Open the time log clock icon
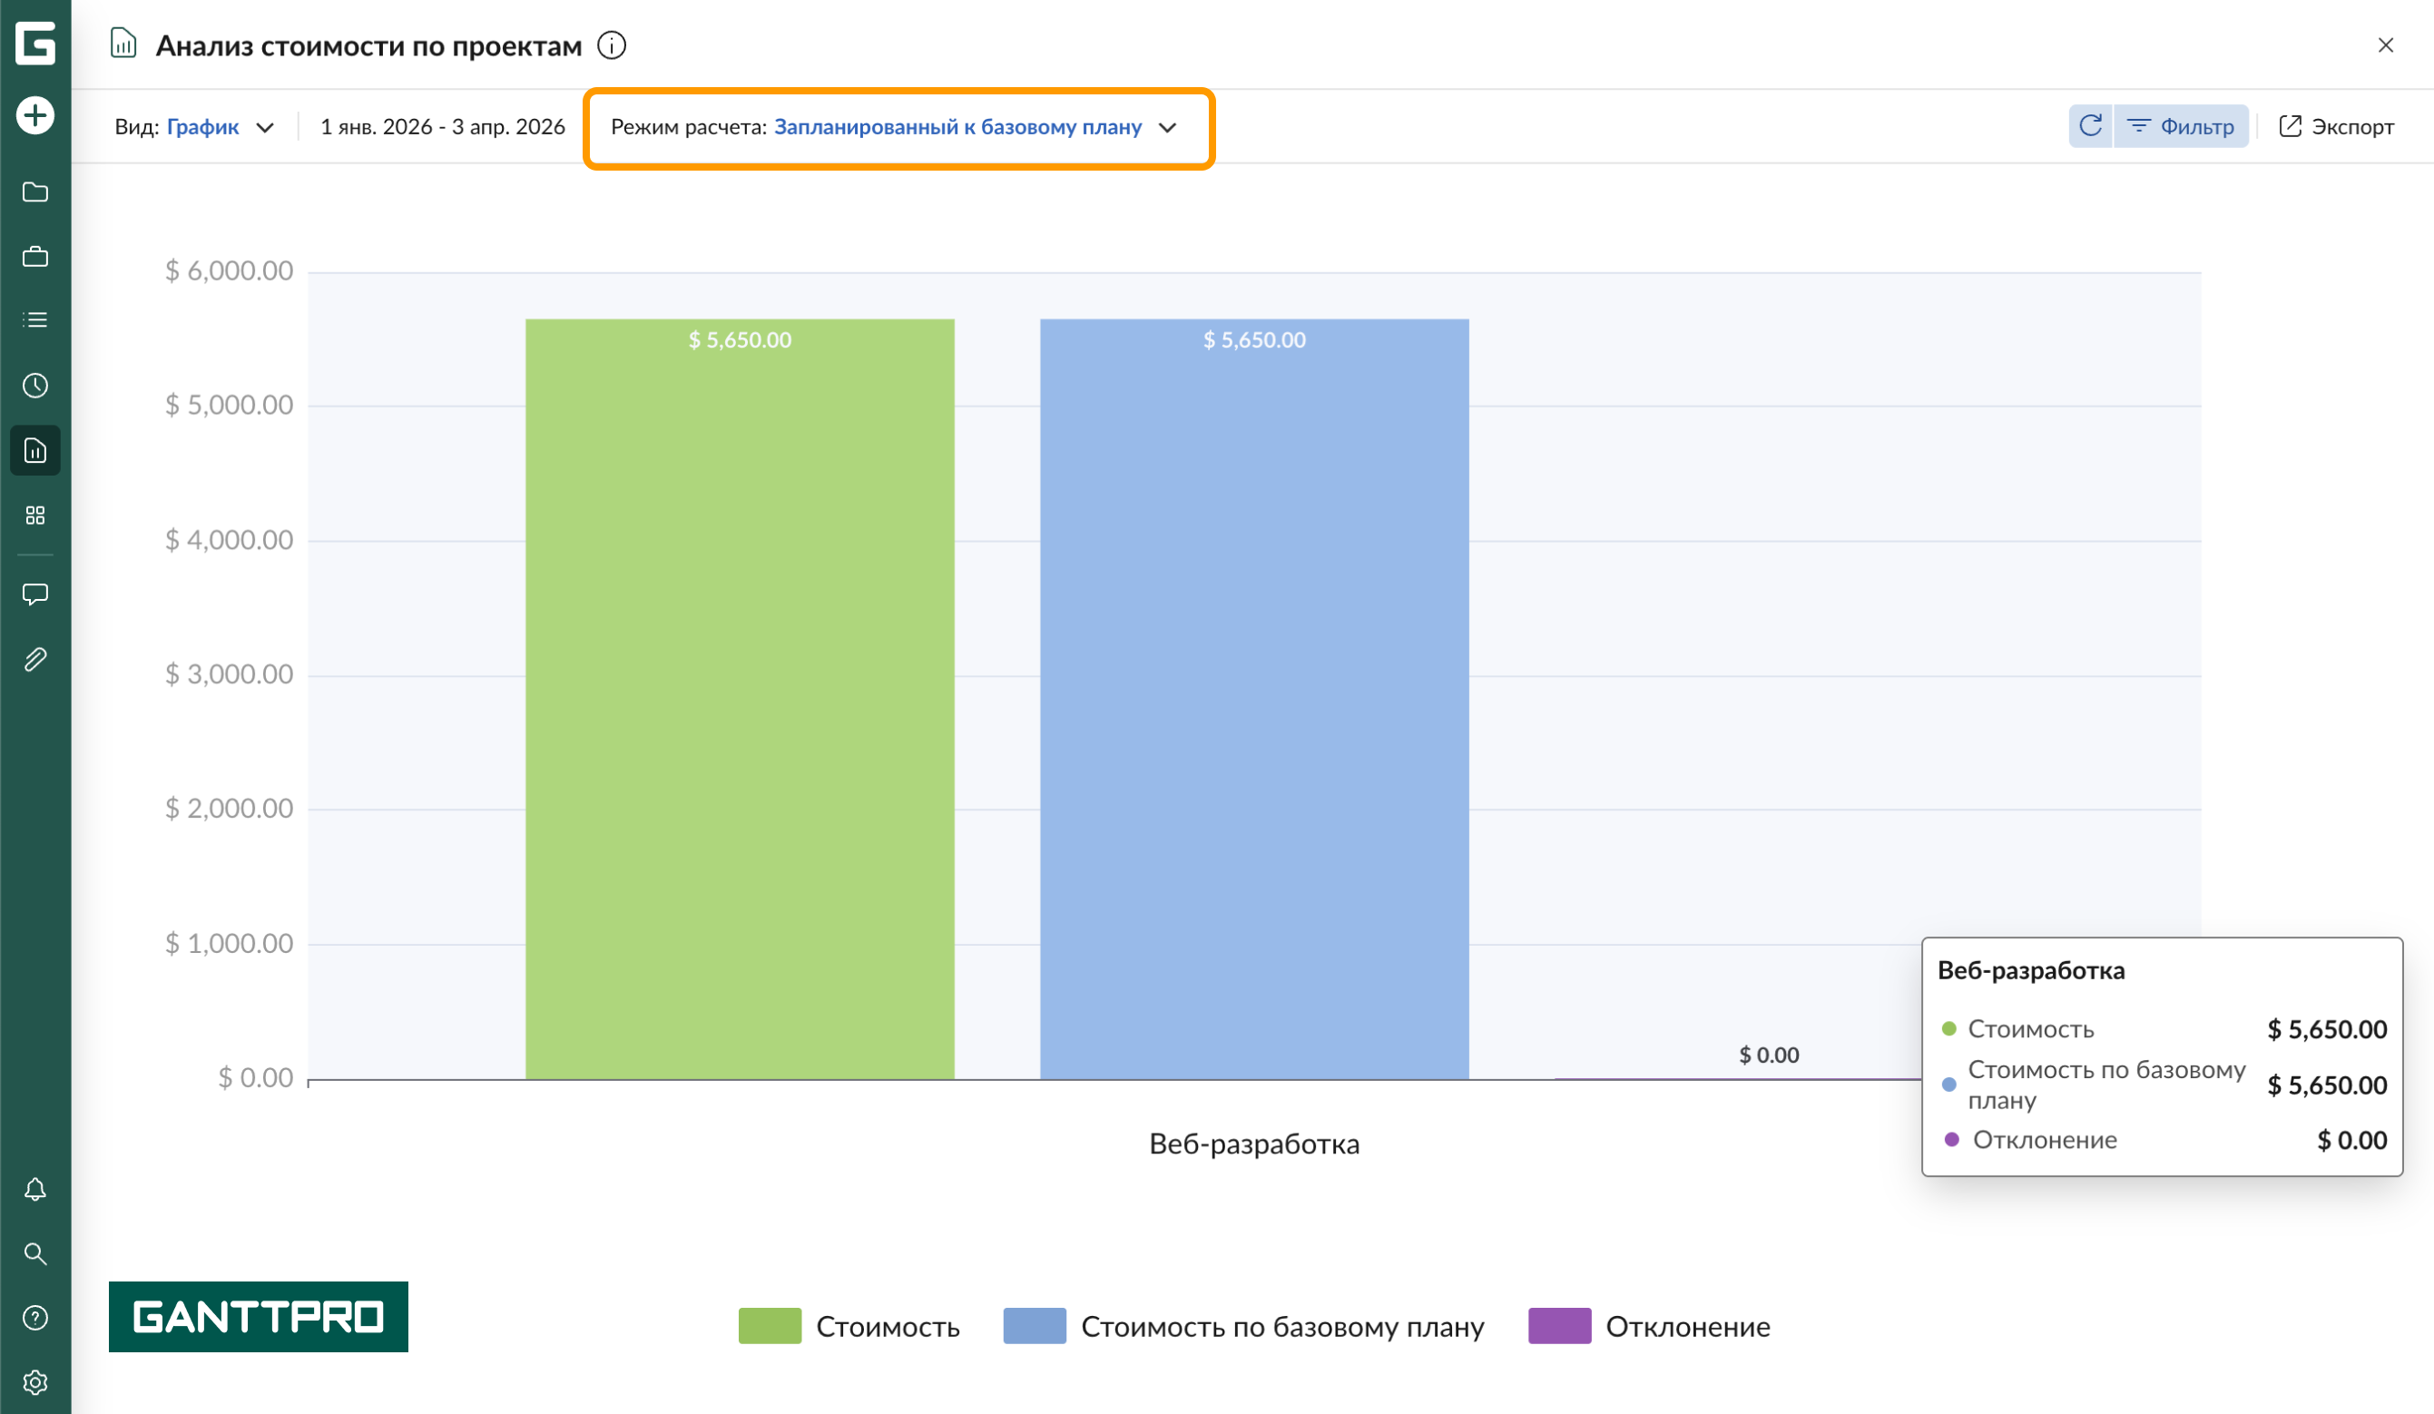Viewport: 2434px width, 1414px height. pyautogui.click(x=34, y=386)
